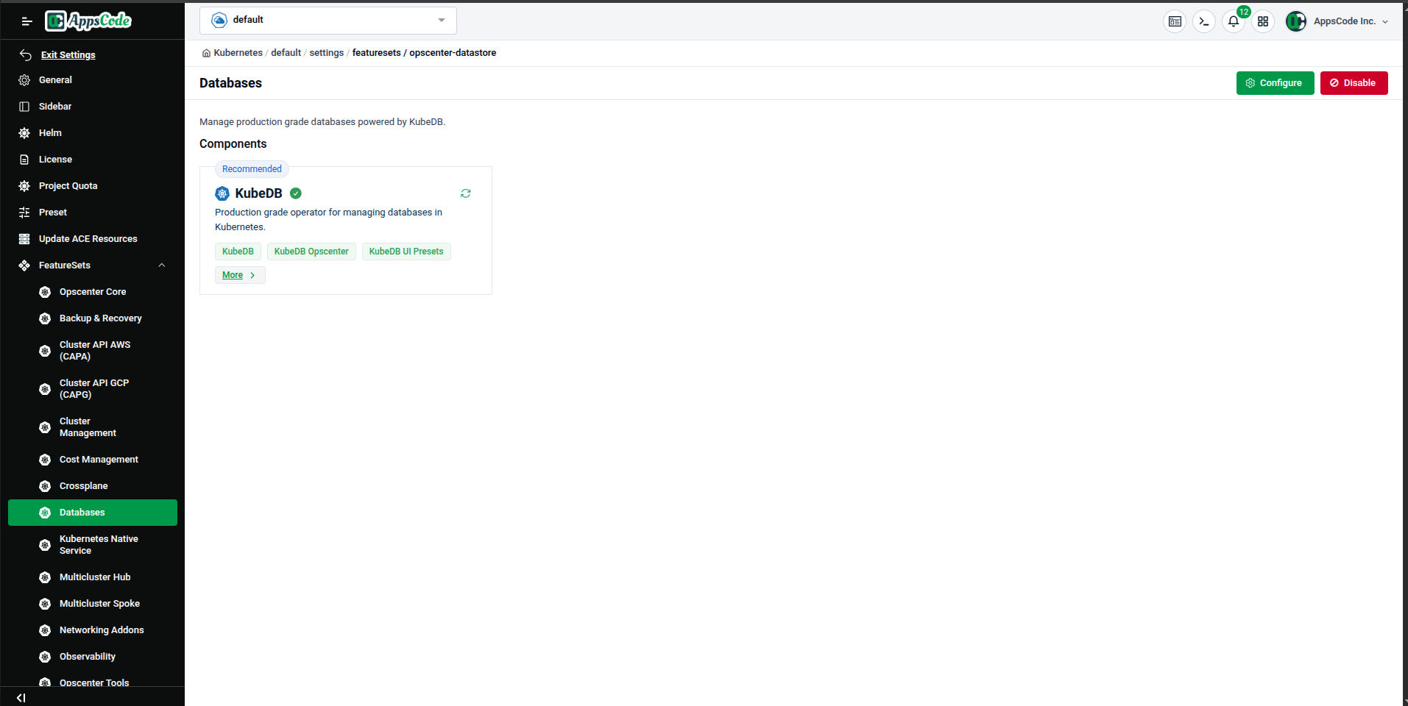Screen dimensions: 1408x706
Task: Click Exit Settings at the sidebar top
Action: click(x=68, y=54)
